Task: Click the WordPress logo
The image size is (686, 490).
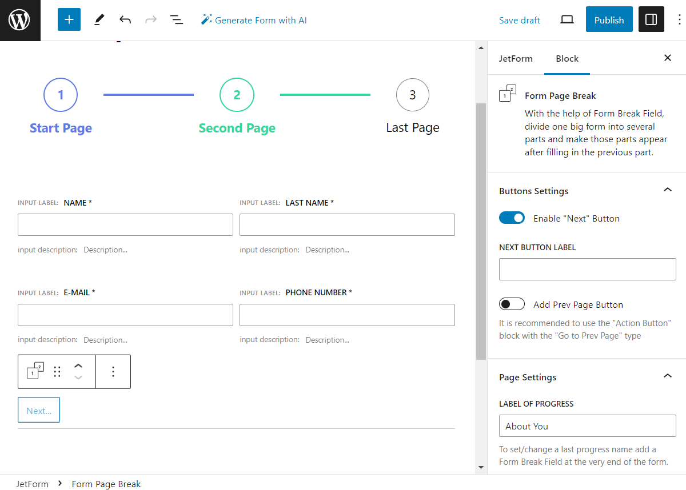Action: coord(20,19)
